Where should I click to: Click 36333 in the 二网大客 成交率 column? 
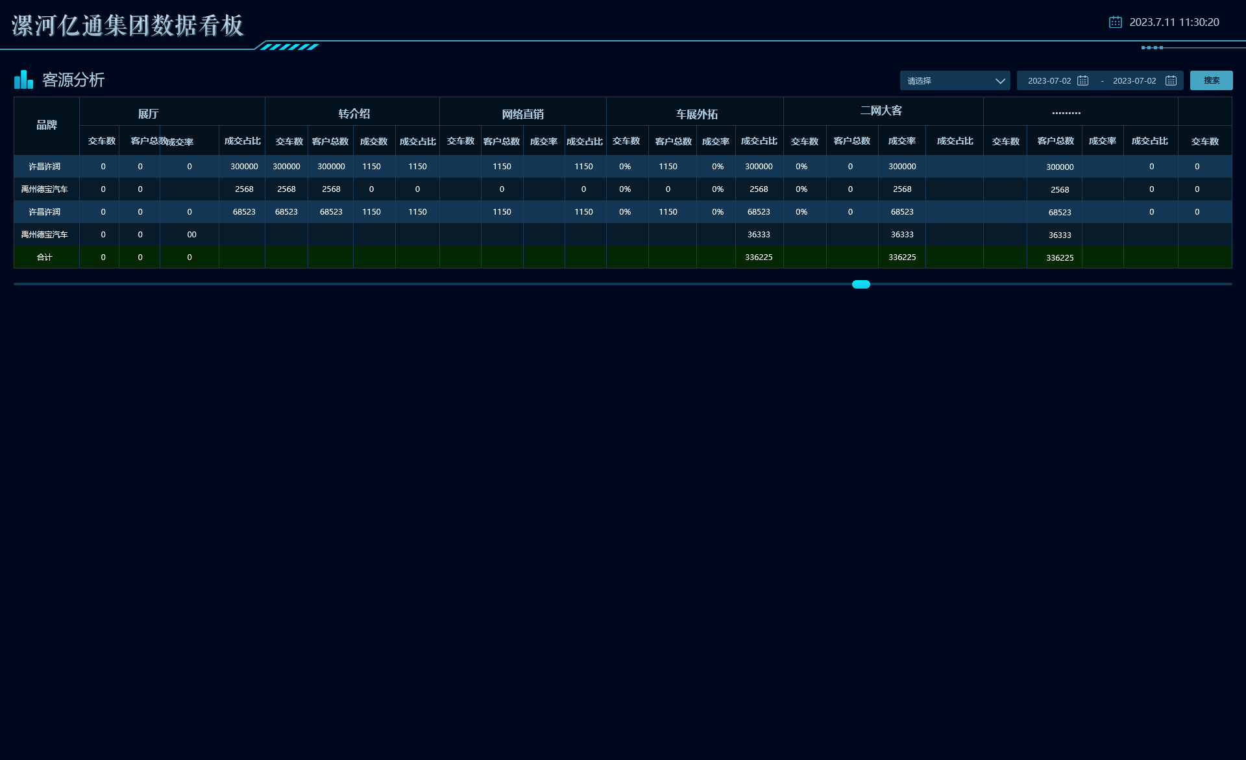902,235
